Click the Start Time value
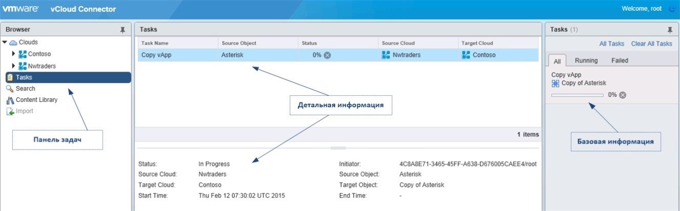680x211 pixels. pos(241,196)
